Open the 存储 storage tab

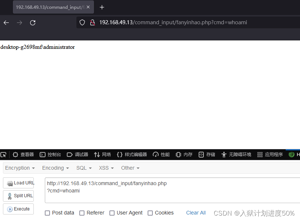207,155
